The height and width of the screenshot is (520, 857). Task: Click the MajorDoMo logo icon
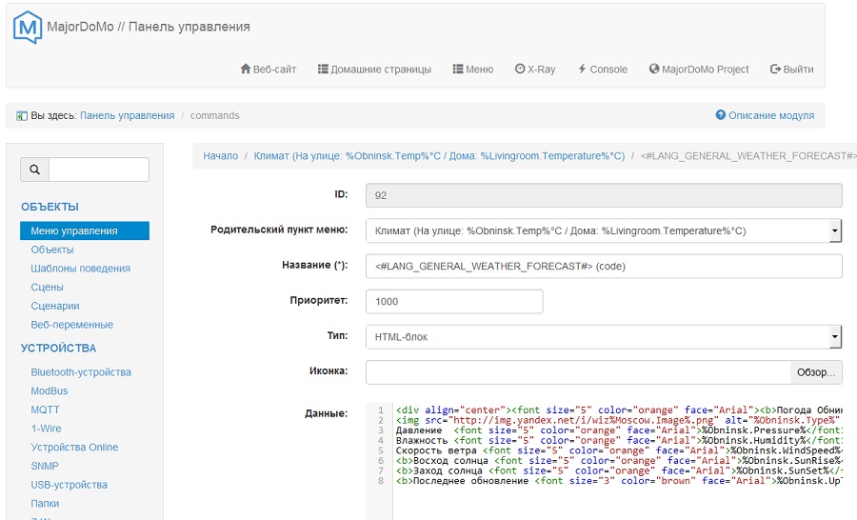[x=28, y=28]
